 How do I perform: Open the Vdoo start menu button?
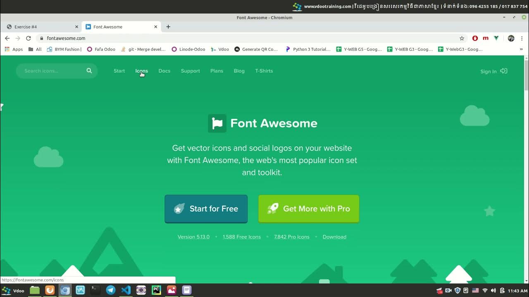coord(13,290)
